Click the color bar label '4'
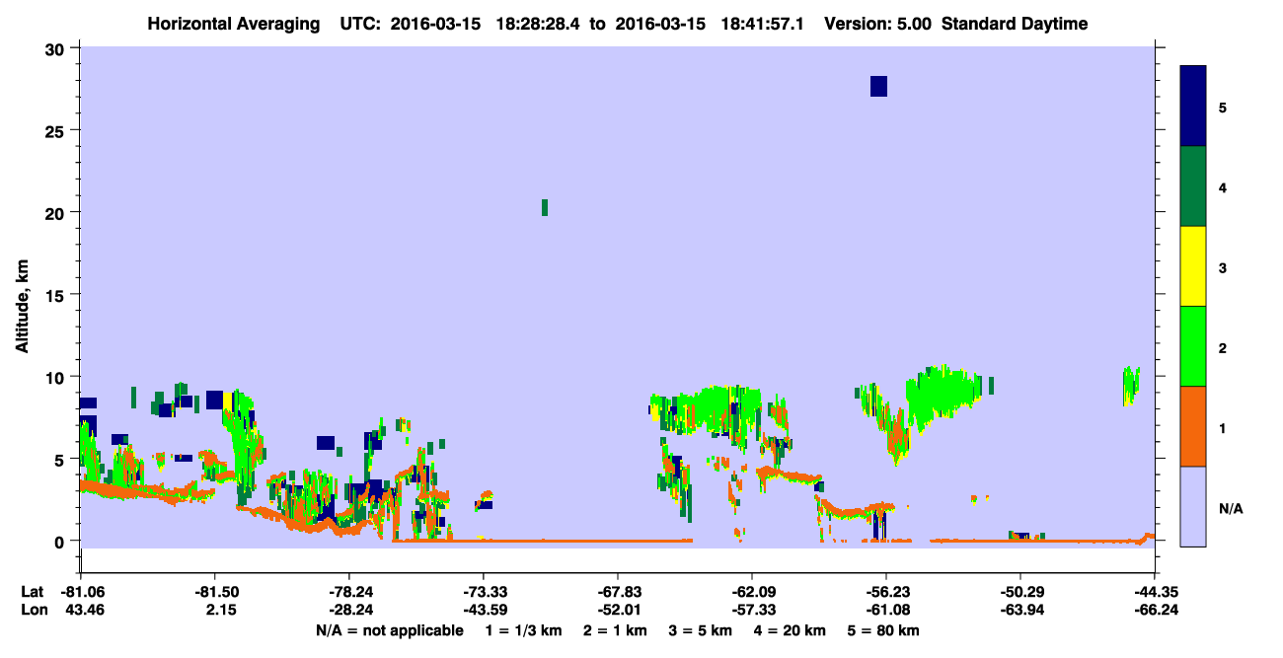Screen dimensions: 1283x658 click(1222, 186)
